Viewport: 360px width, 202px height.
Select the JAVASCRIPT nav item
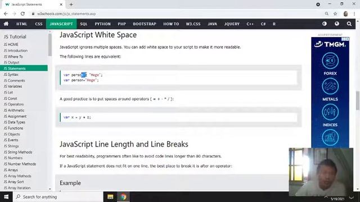pos(61,24)
